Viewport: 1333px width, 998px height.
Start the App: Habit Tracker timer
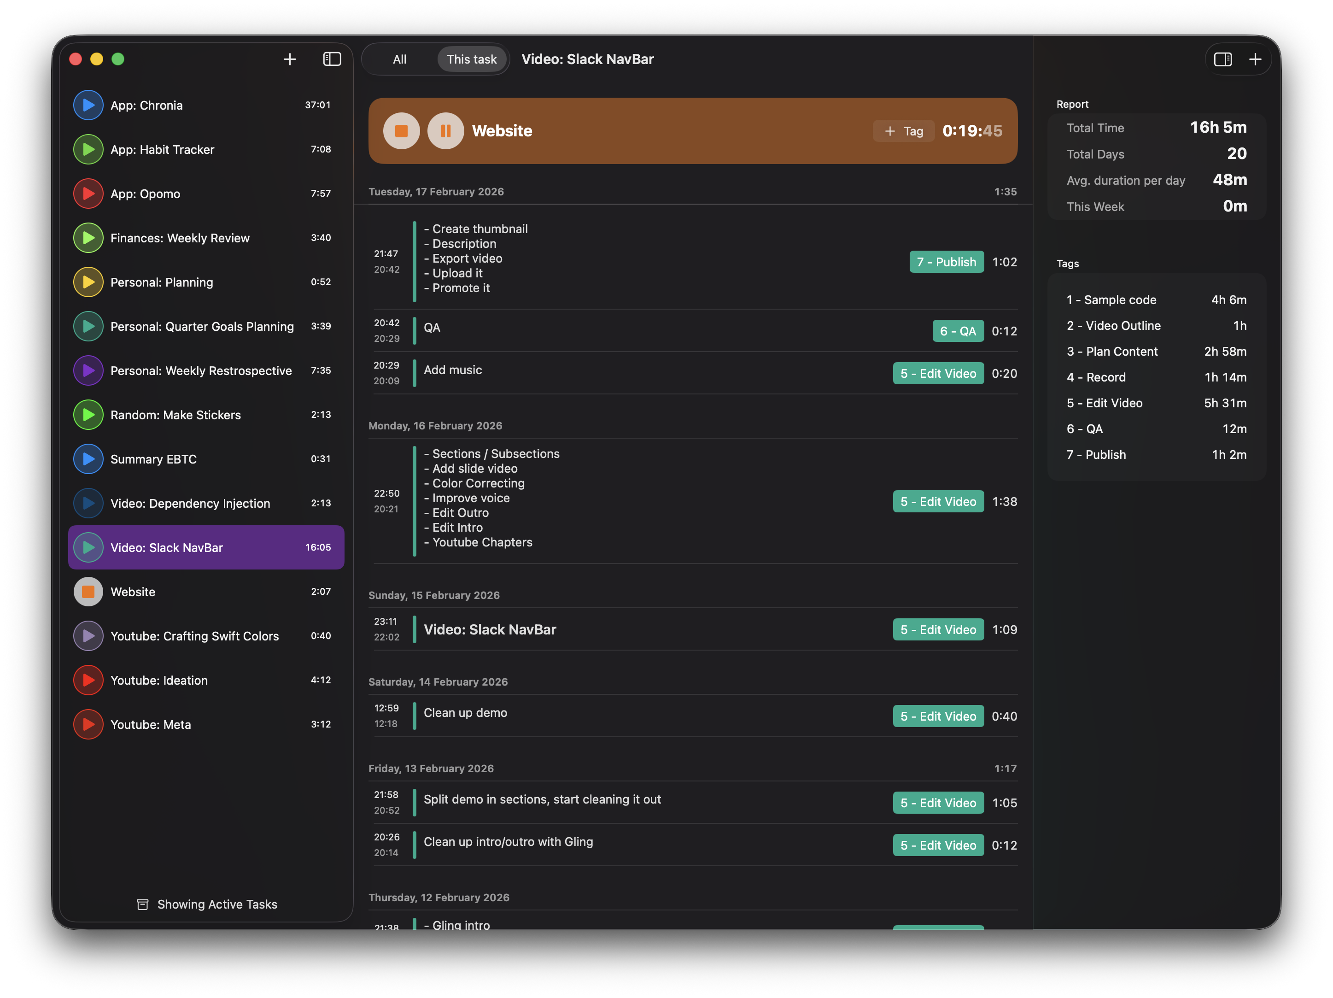click(88, 149)
